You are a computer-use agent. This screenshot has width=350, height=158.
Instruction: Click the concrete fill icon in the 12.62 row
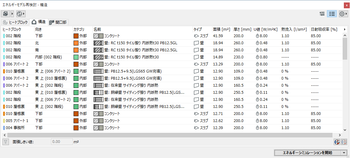[99, 121]
